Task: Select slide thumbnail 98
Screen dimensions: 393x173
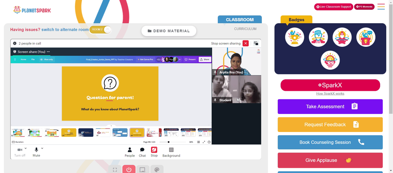Action: click(120, 133)
